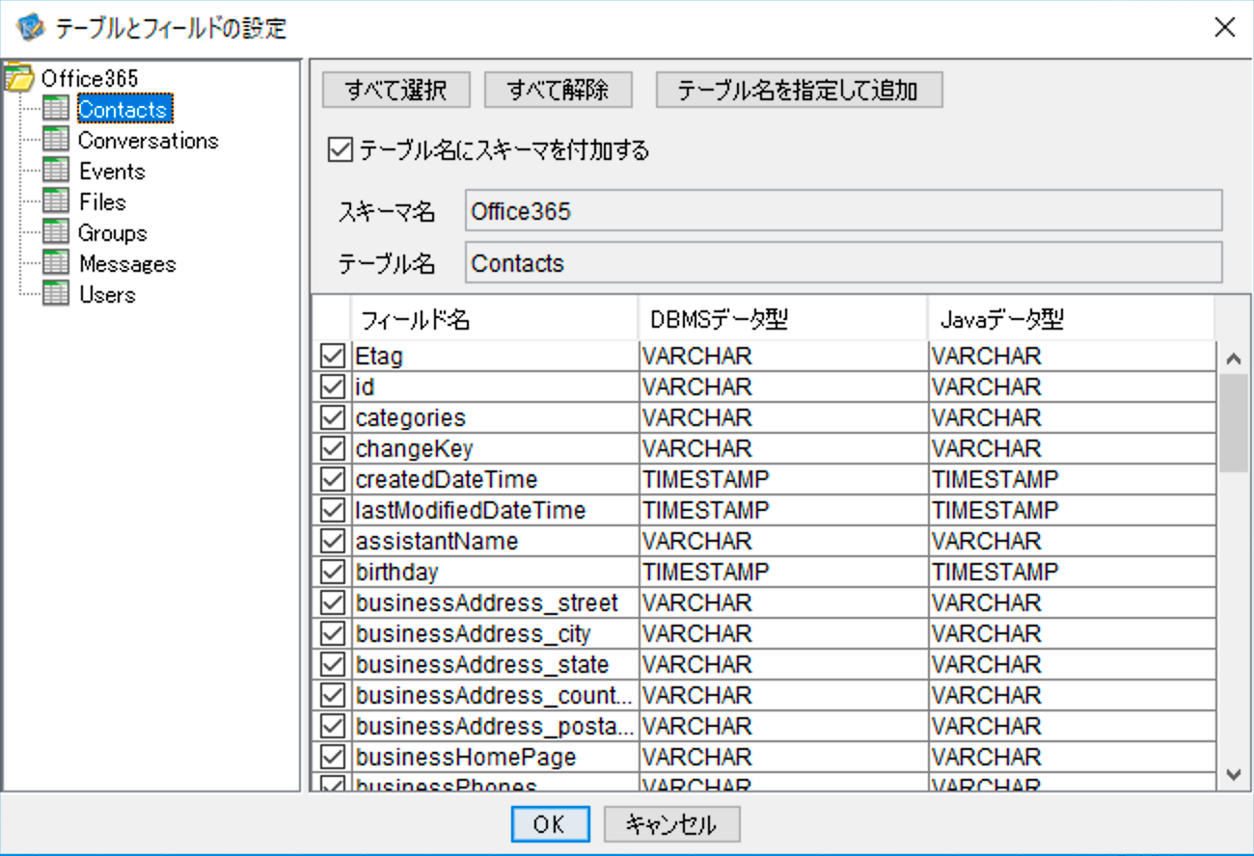1254x856 pixels.
Task: Click the scrollbar down arrow
Action: pyautogui.click(x=1233, y=774)
